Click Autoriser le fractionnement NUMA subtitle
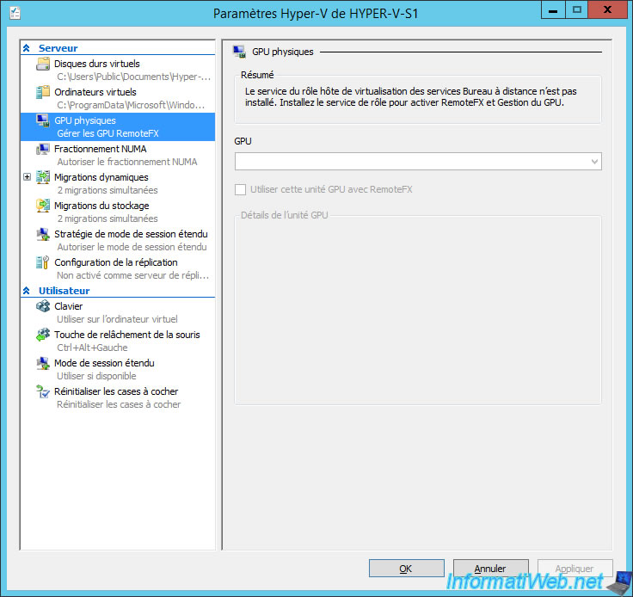 pos(127,162)
